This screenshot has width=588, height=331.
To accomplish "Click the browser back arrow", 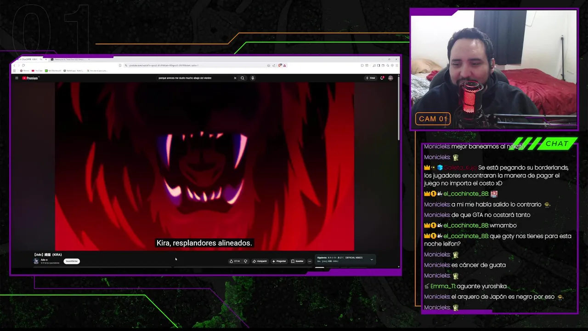I will tap(14, 65).
